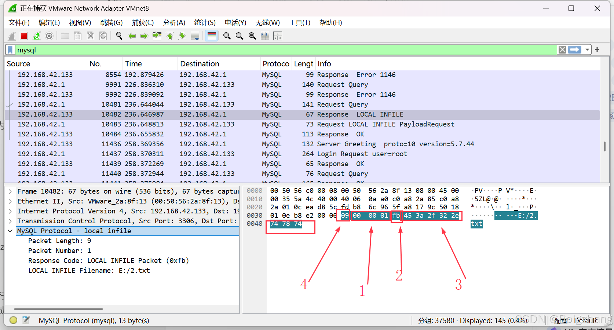The width and height of the screenshot is (614, 330).
Task: Open the 捕获(C) menu
Action: [143, 23]
